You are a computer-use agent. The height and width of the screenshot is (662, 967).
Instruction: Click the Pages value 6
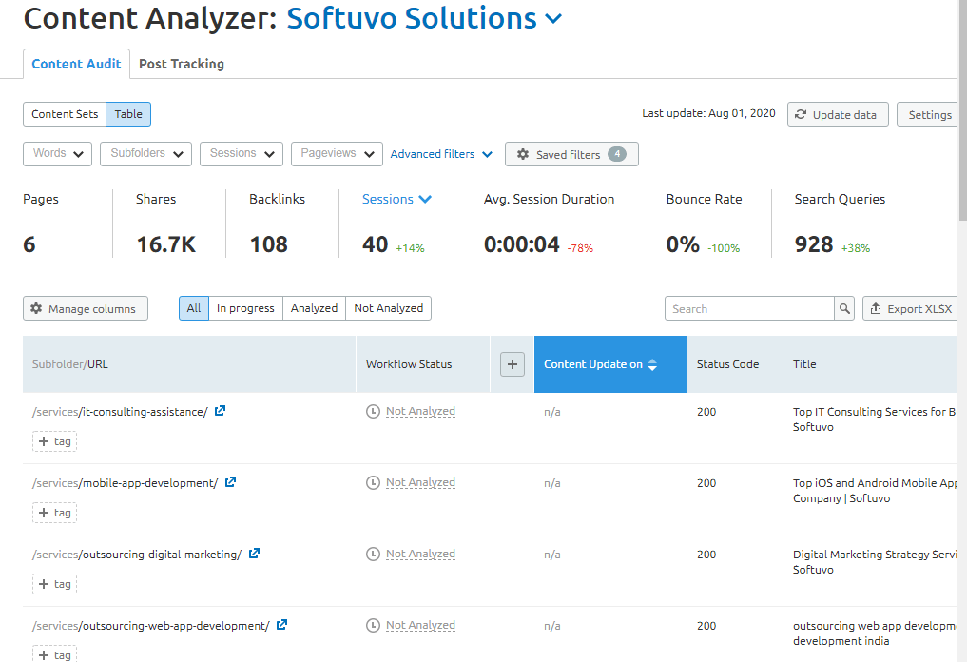coord(29,244)
